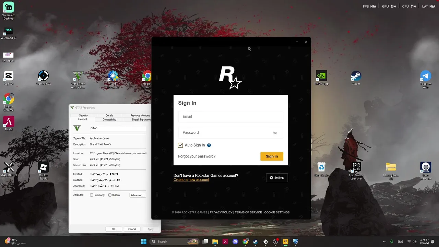
Task: Open Streamlabs Desktop shortcut on desktop
Action: [x=9, y=11]
